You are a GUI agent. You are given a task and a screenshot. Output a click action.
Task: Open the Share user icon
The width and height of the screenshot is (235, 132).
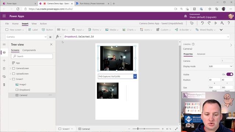(x=222, y=23)
